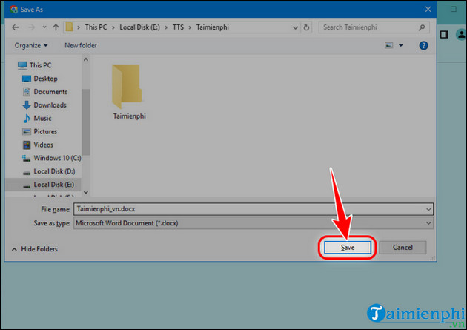
Task: Click Taimienphi breadcrumb in address bar
Action: point(212,27)
